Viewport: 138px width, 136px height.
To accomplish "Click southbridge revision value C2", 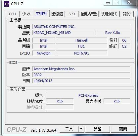I will click(x=124, y=46).
